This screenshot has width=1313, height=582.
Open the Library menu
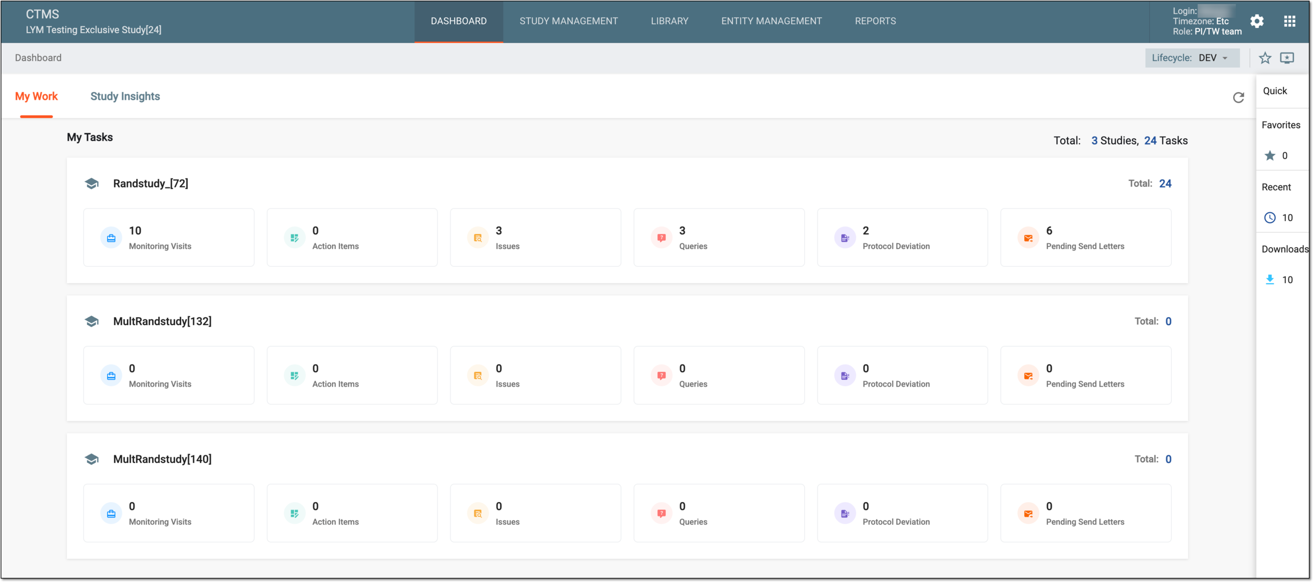pyautogui.click(x=670, y=21)
